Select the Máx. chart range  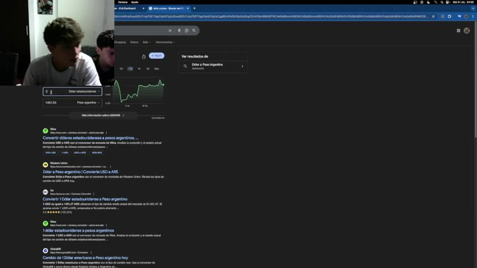(157, 69)
